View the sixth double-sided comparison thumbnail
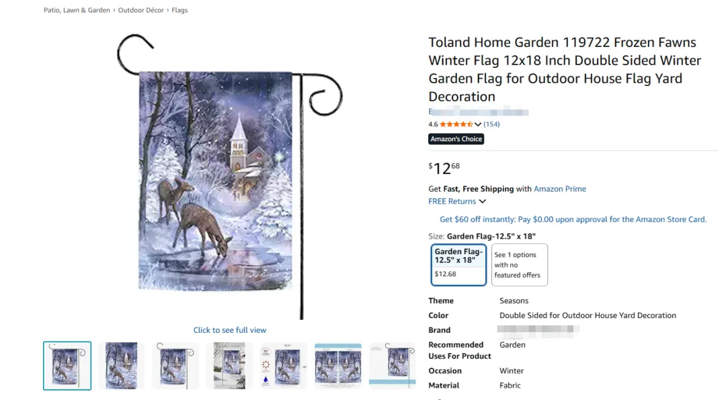Image resolution: width=726 pixels, height=400 pixels. point(338,366)
